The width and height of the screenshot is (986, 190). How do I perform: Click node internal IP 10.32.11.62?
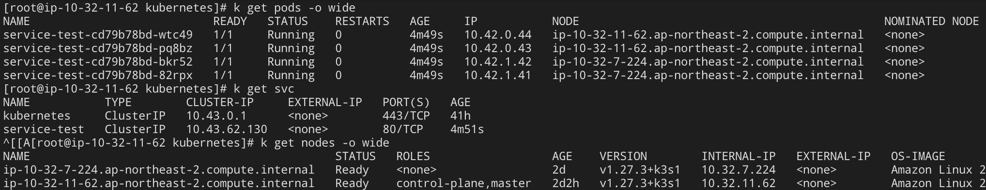pyautogui.click(x=739, y=183)
